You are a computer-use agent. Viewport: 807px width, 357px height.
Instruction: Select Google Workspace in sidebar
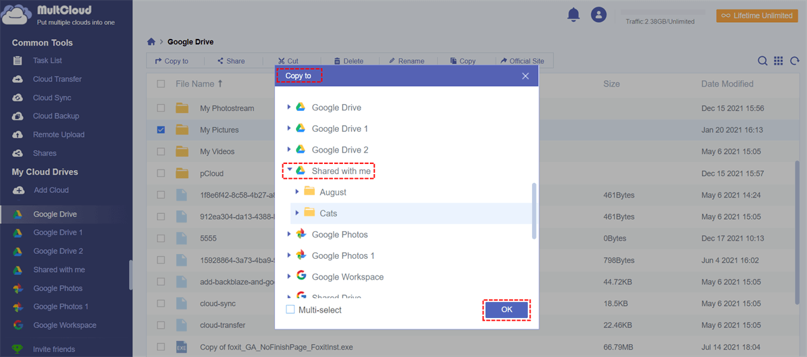pos(65,325)
